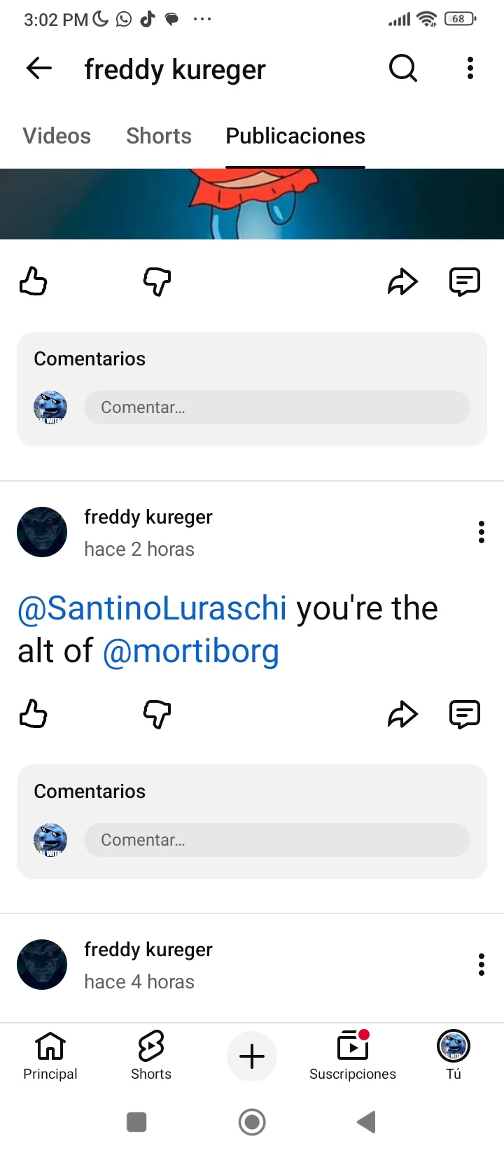Switch to the Shorts channel tab
The height and width of the screenshot is (1155, 504).
159,136
